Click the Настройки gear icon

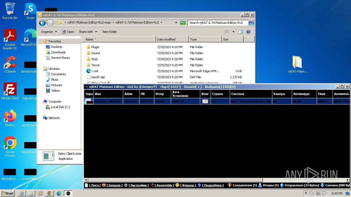[x=126, y=185]
